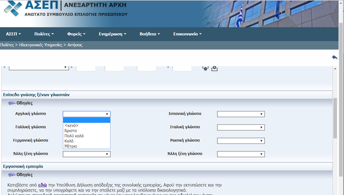Select the highlighted blank option in the list

[86, 120]
